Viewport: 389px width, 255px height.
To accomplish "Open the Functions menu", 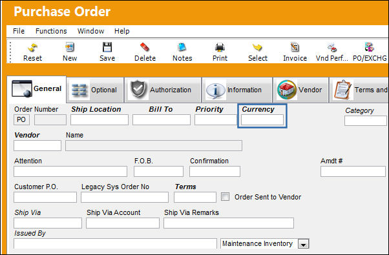I will (x=51, y=31).
